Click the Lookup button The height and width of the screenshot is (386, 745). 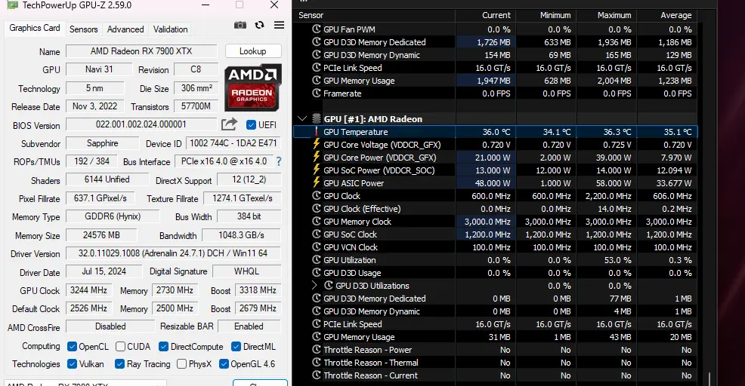coord(253,51)
